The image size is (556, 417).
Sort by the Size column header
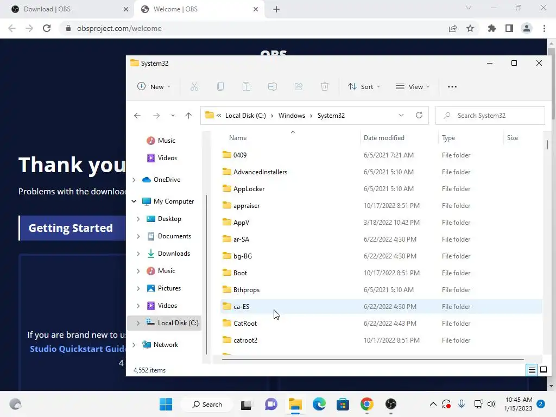coord(513,138)
